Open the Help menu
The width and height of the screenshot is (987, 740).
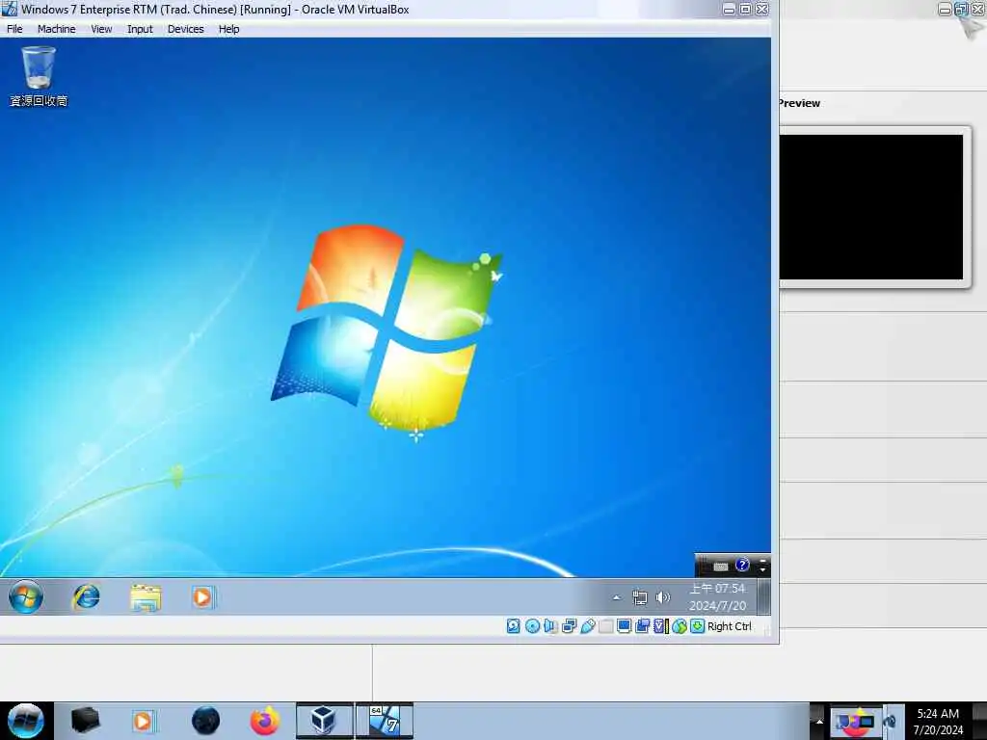coord(229,29)
